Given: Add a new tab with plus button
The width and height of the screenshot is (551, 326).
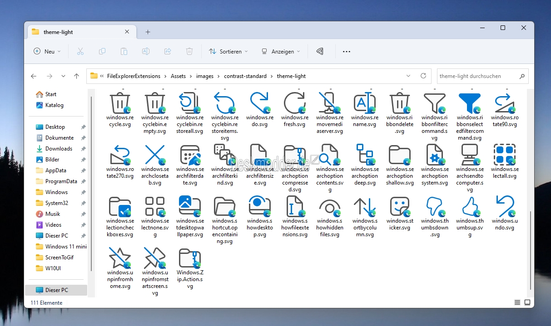Looking at the screenshot, I should tap(148, 32).
